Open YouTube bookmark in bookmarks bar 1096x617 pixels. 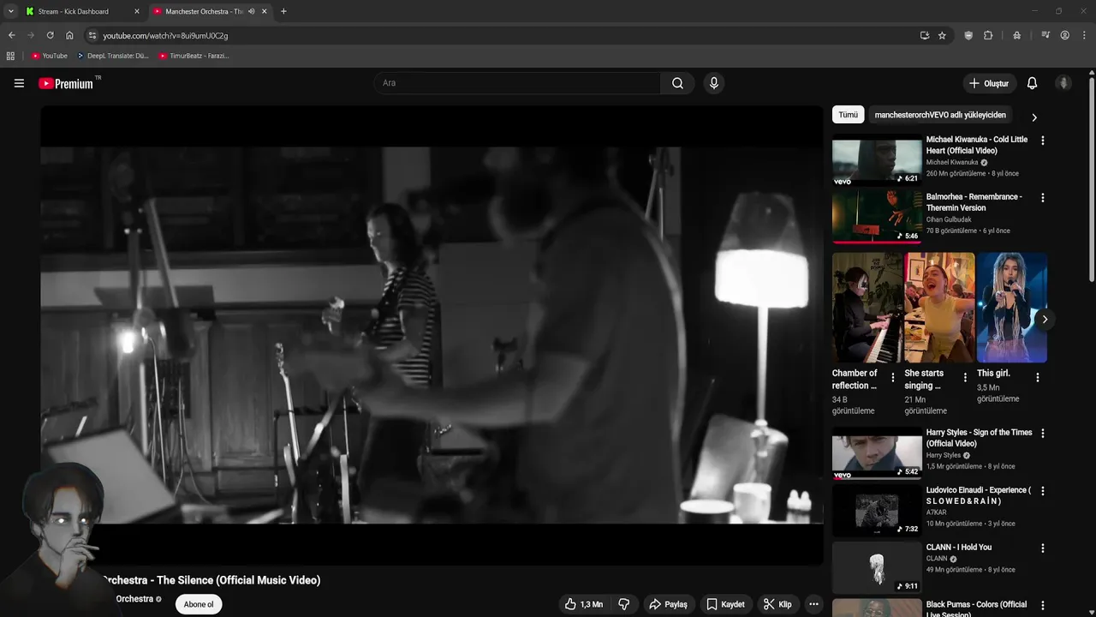(x=49, y=56)
